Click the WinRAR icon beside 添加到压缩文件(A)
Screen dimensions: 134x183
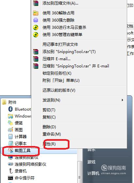coord(36,3)
